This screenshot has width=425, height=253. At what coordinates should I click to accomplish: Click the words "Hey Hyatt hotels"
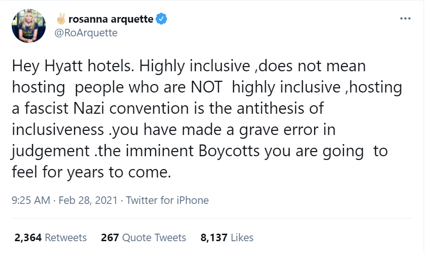[64, 67]
